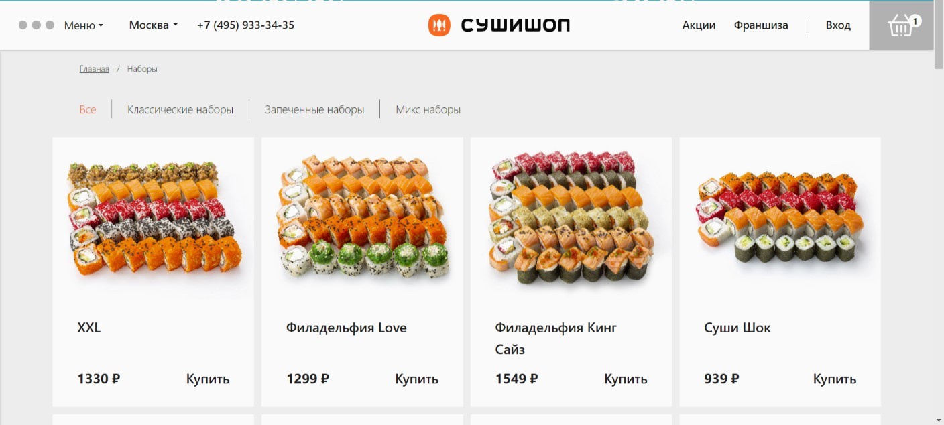944x425 pixels.
Task: Select the Все filter tab
Action: (x=88, y=109)
